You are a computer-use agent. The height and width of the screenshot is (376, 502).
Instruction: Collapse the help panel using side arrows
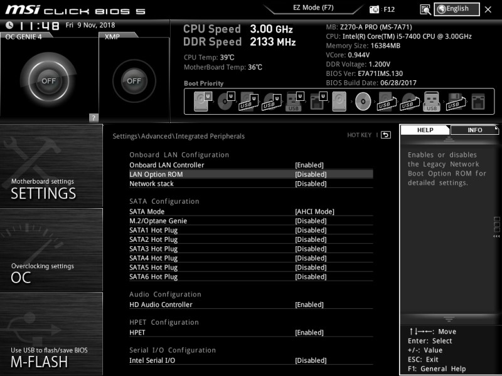[x=496, y=236]
